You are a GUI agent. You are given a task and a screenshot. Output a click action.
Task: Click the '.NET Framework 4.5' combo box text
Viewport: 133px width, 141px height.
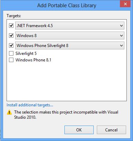point(34,26)
